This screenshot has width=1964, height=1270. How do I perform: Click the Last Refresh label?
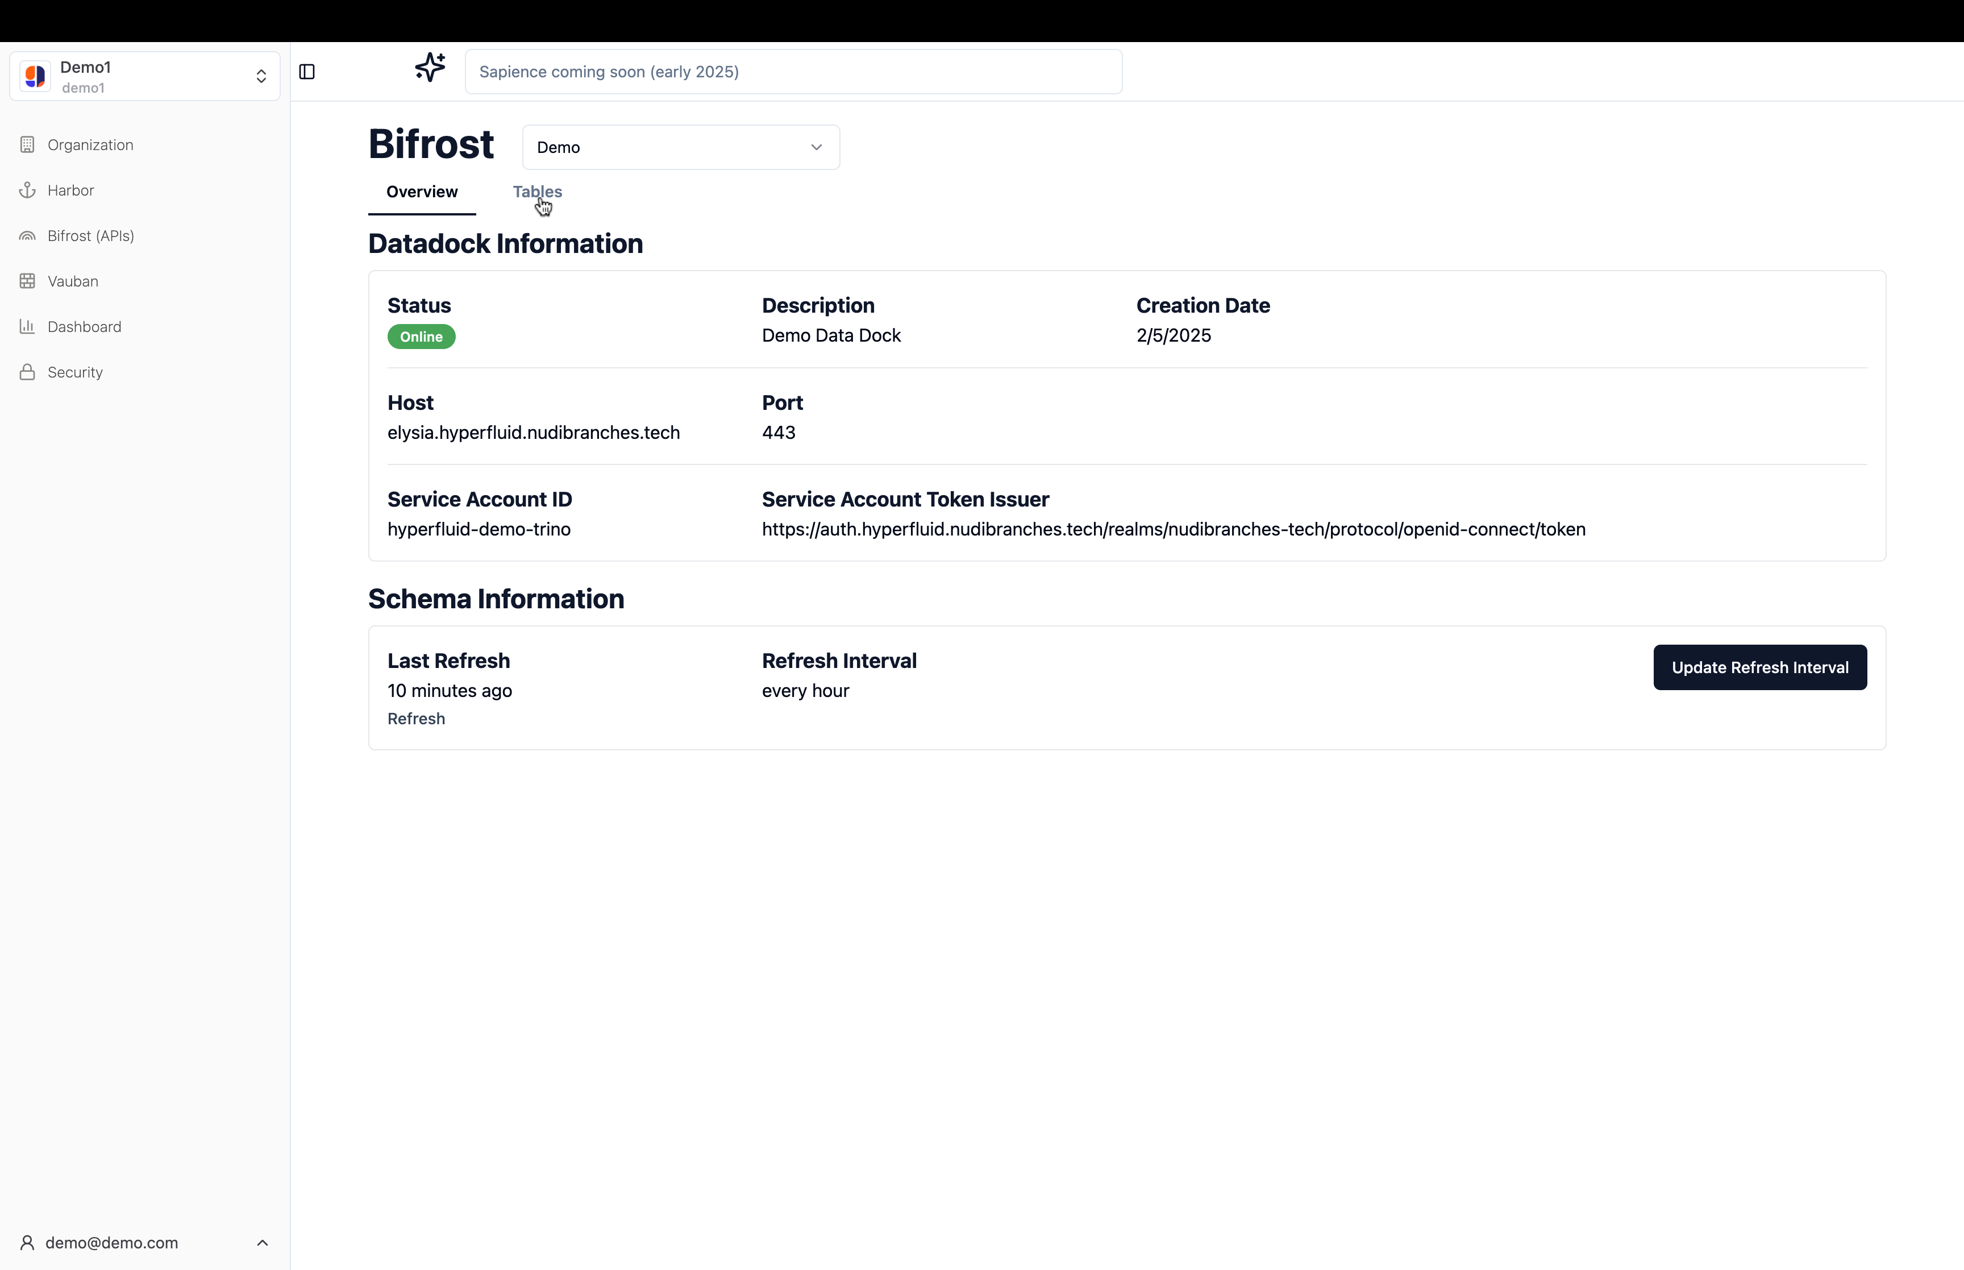coord(448,661)
